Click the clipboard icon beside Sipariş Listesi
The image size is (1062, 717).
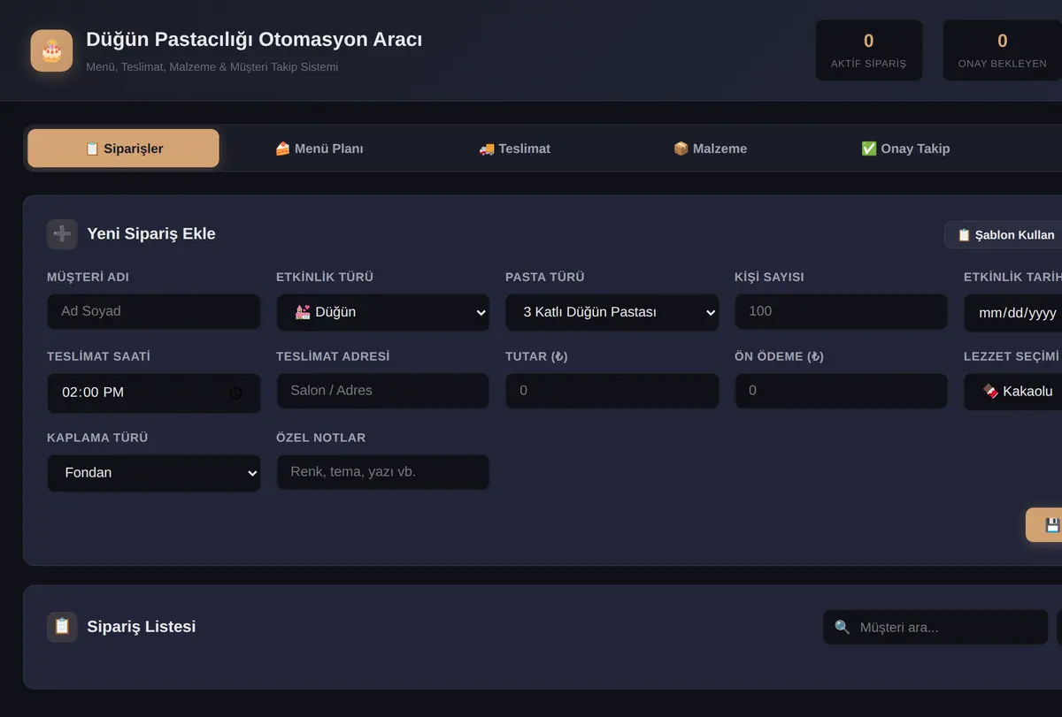pos(62,627)
